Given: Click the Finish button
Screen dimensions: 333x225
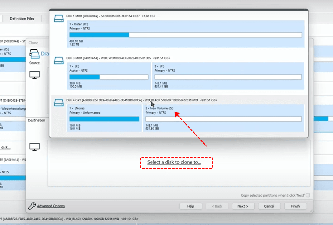Looking at the screenshot, I should coord(295,206).
